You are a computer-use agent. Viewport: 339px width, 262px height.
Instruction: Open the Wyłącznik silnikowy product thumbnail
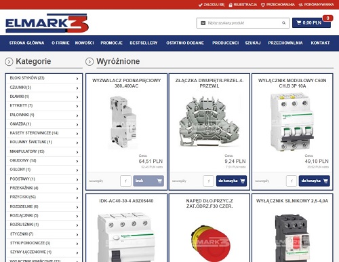292,238
